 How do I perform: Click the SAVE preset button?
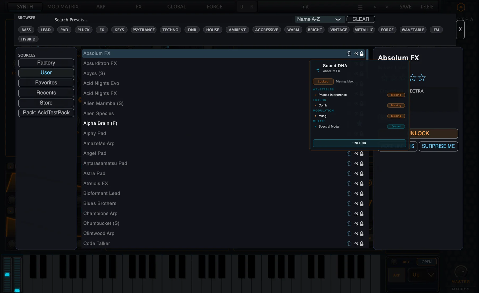[405, 7]
